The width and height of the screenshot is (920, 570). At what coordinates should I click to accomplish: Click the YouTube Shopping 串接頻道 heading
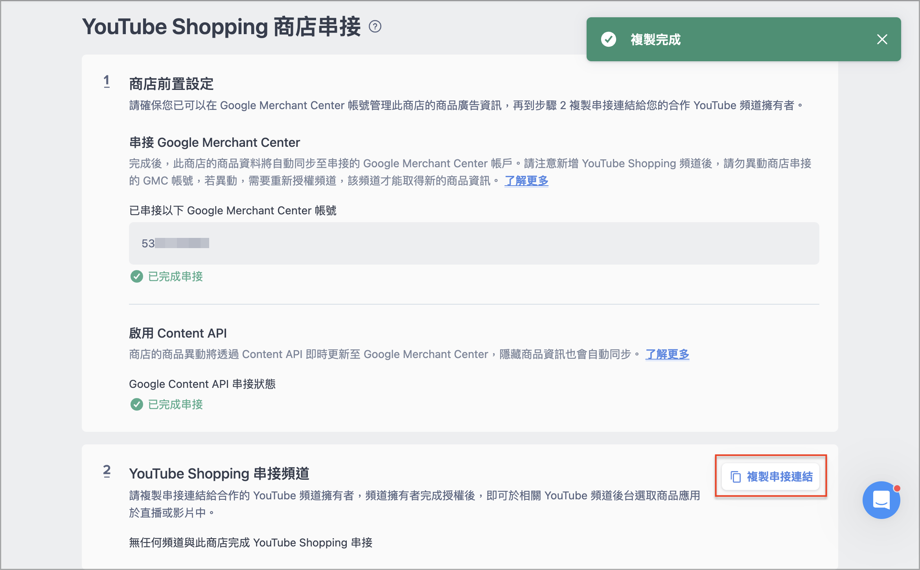[219, 473]
